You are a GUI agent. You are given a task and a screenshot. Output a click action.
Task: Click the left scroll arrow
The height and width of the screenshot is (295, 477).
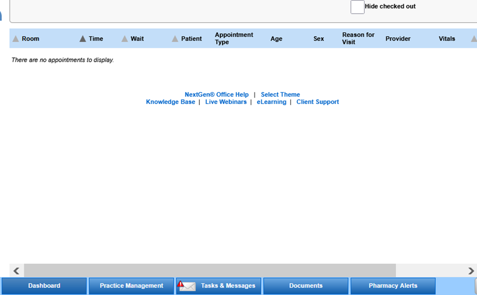pos(16,271)
